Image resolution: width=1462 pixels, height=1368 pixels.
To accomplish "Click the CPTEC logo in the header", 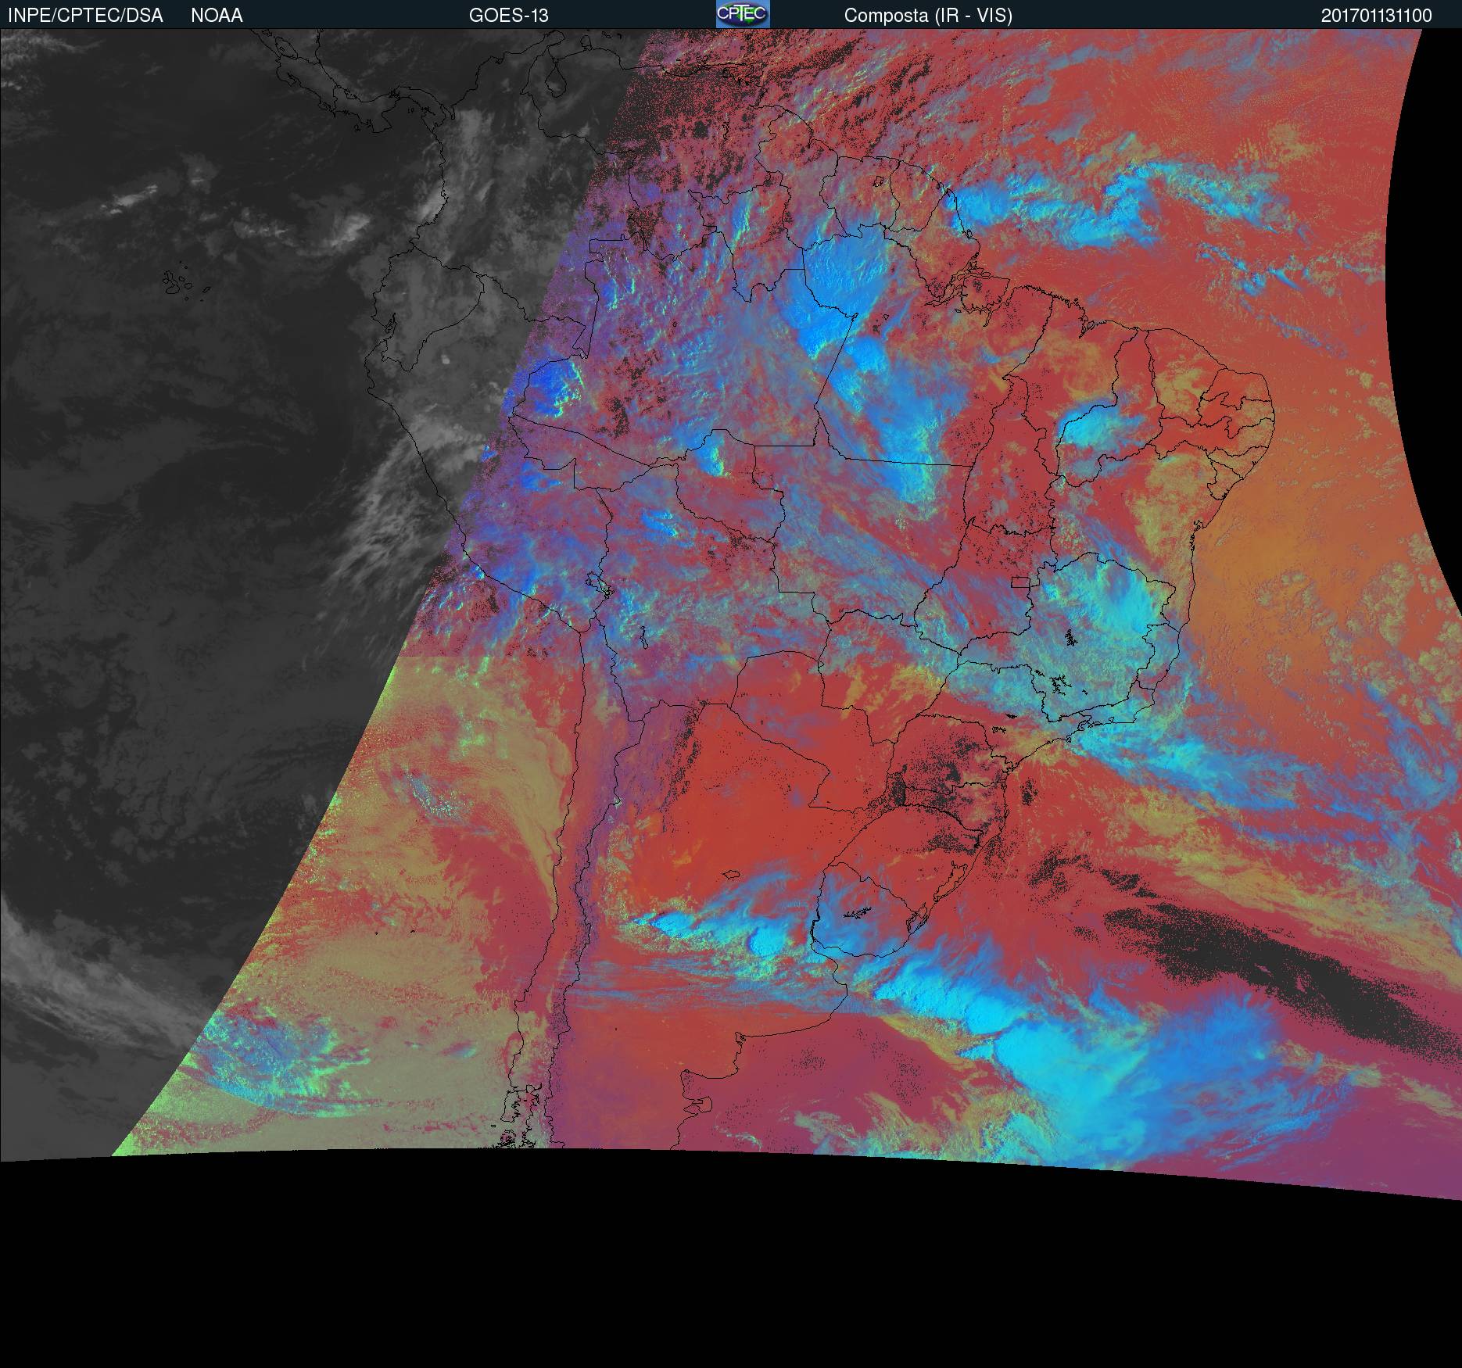I will click(743, 14).
